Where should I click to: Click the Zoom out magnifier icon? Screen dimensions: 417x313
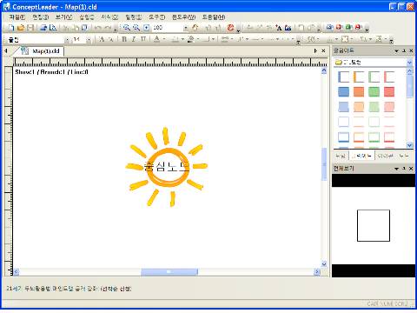click(136, 28)
